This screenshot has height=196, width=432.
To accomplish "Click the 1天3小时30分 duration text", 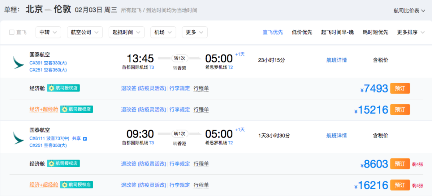I will [274, 135].
